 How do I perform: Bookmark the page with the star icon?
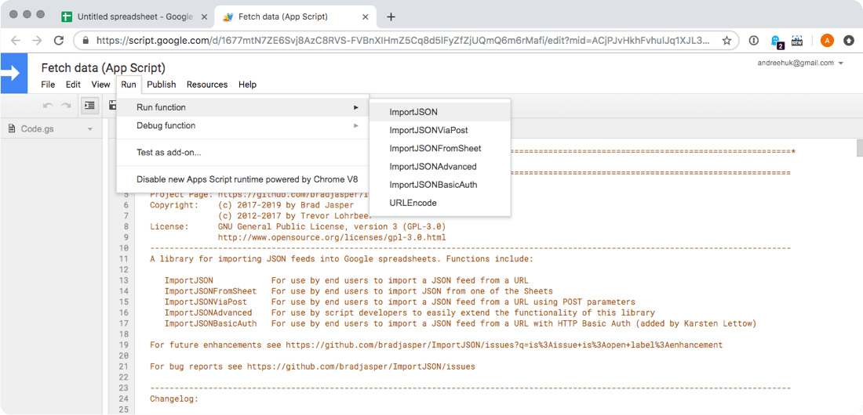(x=727, y=40)
